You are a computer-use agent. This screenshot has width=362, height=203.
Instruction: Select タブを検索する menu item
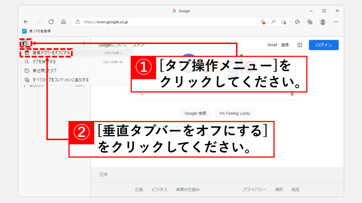click(x=44, y=62)
